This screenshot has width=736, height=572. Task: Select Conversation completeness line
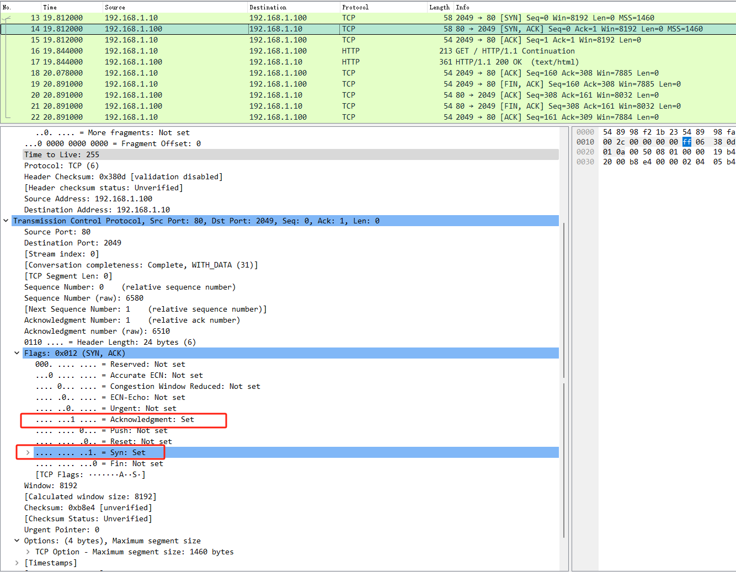[x=141, y=265]
